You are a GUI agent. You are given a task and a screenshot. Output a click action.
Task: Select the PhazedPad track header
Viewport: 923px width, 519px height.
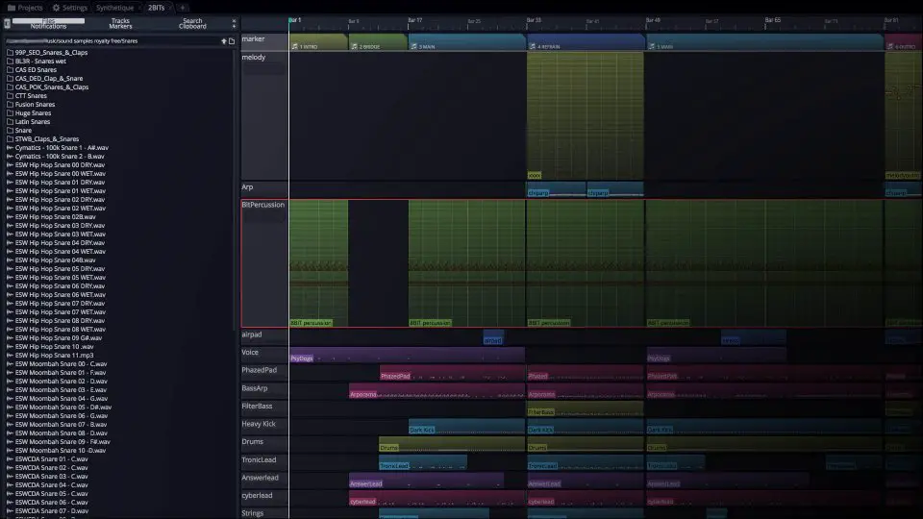pyautogui.click(x=263, y=372)
